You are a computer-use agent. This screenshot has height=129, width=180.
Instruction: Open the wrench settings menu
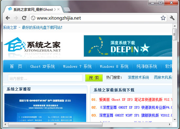click(172, 18)
